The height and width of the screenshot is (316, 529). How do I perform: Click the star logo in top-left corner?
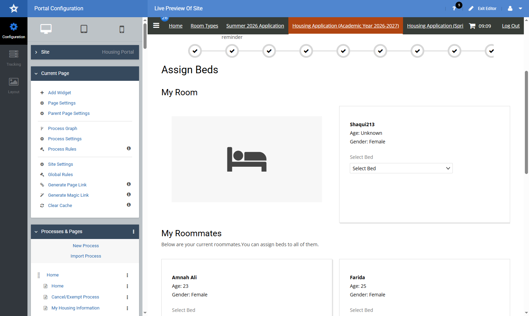(x=14, y=8)
